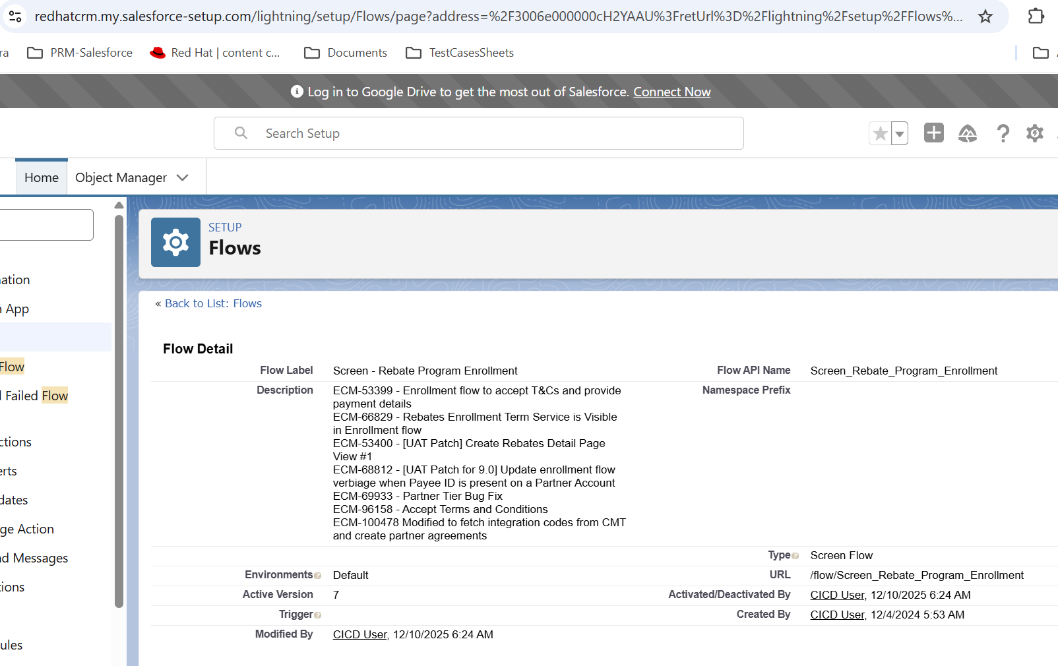Open the Trailhead guidance icon
Viewport: 1058px width, 666px height.
click(968, 133)
